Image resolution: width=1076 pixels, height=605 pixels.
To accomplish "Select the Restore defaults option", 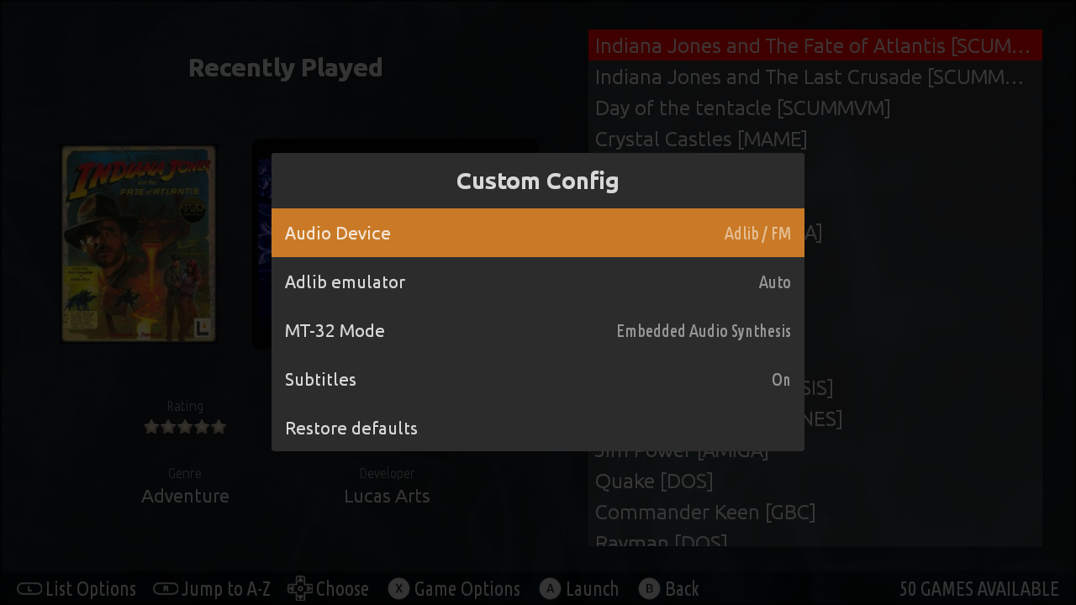I will click(351, 429).
